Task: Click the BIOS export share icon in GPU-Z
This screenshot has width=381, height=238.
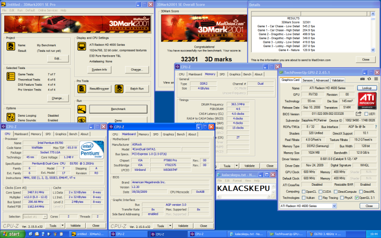Action: [x=359, y=114]
